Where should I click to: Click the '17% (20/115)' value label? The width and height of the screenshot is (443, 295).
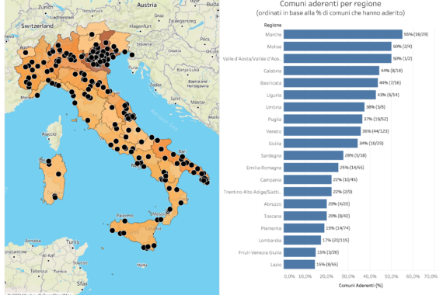tap(336, 240)
